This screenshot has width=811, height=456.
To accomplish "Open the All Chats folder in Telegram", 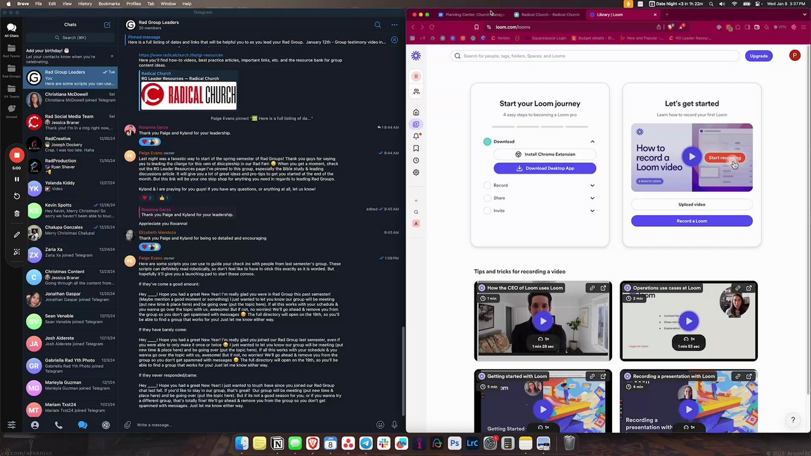I will [x=11, y=30].
